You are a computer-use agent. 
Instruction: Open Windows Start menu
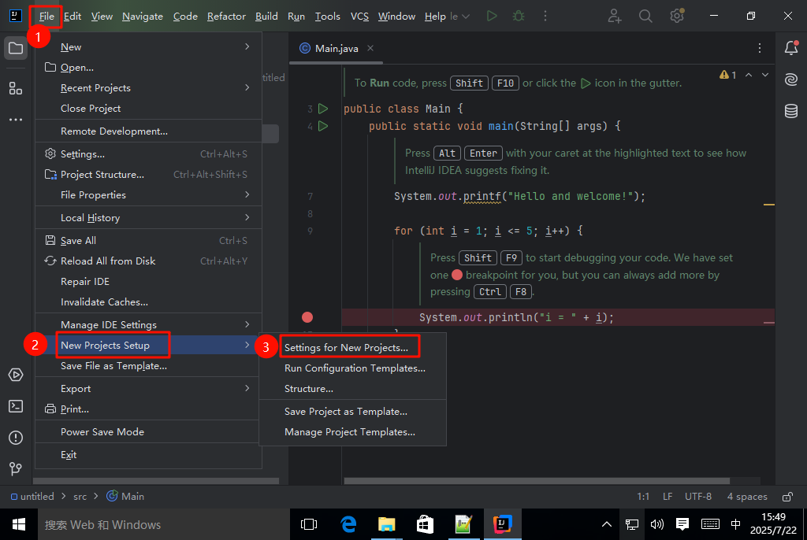pyautogui.click(x=19, y=524)
